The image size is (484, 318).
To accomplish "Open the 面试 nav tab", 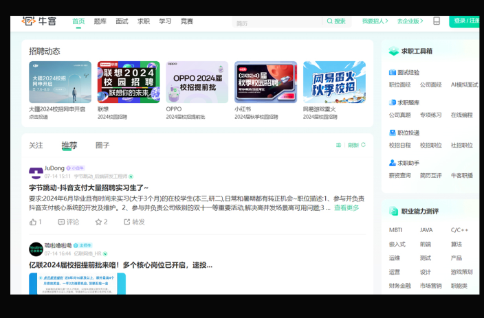I will (x=122, y=21).
